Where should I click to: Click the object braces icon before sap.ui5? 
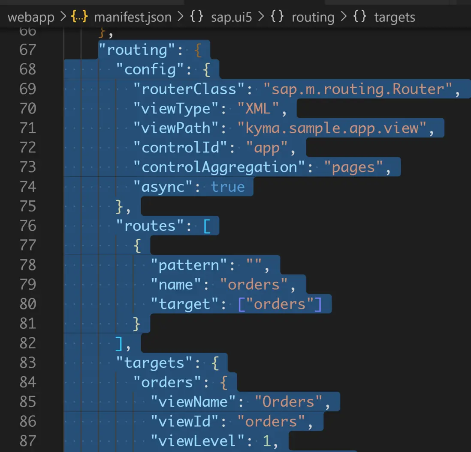(x=197, y=17)
